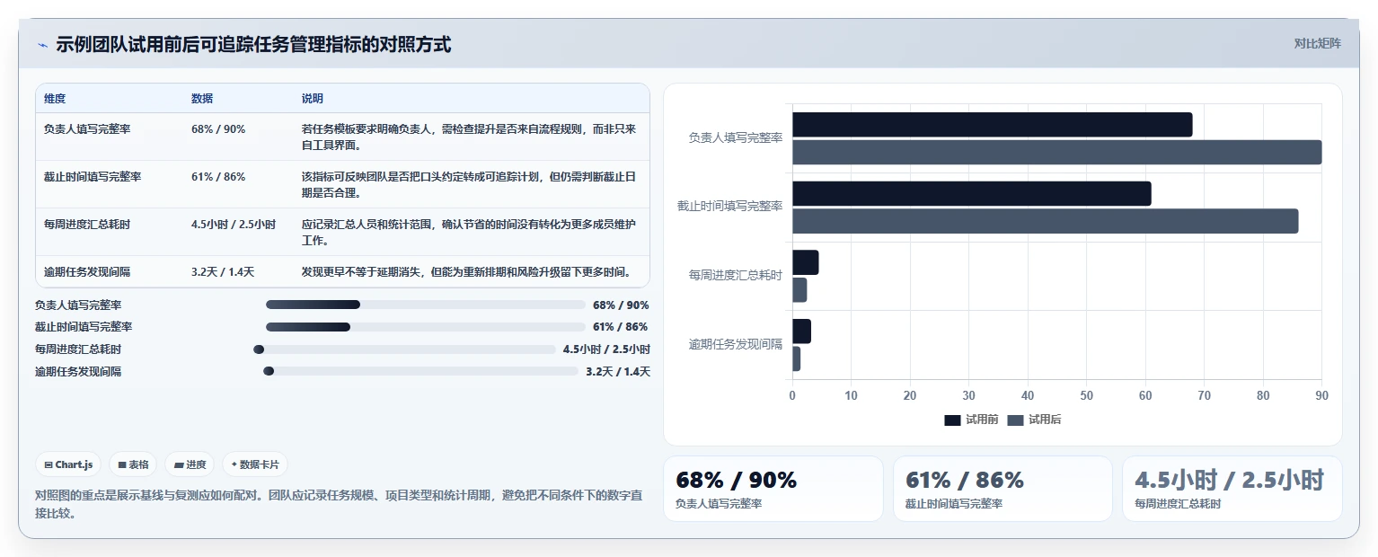Click the 说明 column header

point(312,99)
